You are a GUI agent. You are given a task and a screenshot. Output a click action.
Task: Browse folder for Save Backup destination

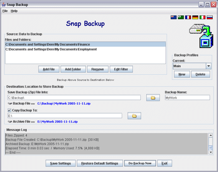(153, 98)
